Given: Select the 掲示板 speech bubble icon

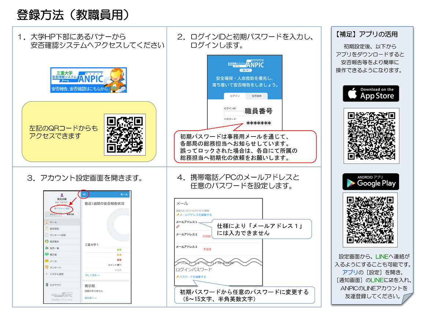Looking at the screenshot, I should [47, 254].
